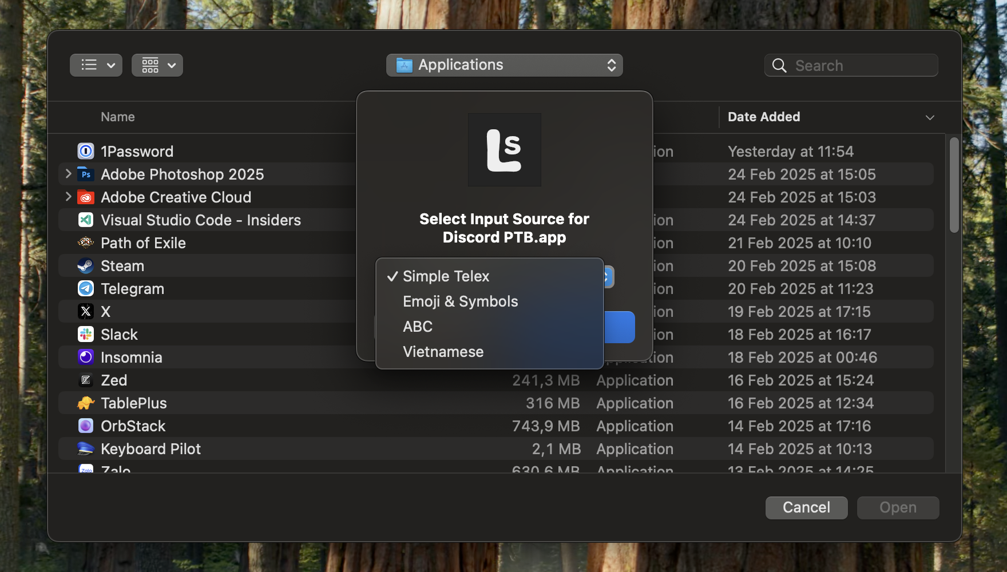This screenshot has width=1007, height=572.
Task: Select the TablePlus row name
Action: point(134,403)
